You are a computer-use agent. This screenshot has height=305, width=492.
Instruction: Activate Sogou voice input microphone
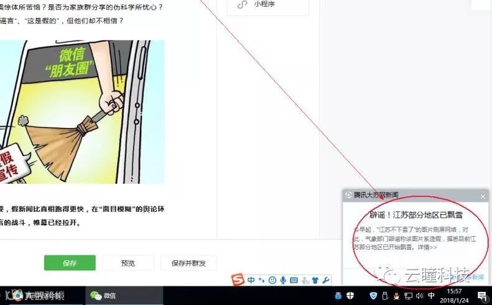coord(283,280)
